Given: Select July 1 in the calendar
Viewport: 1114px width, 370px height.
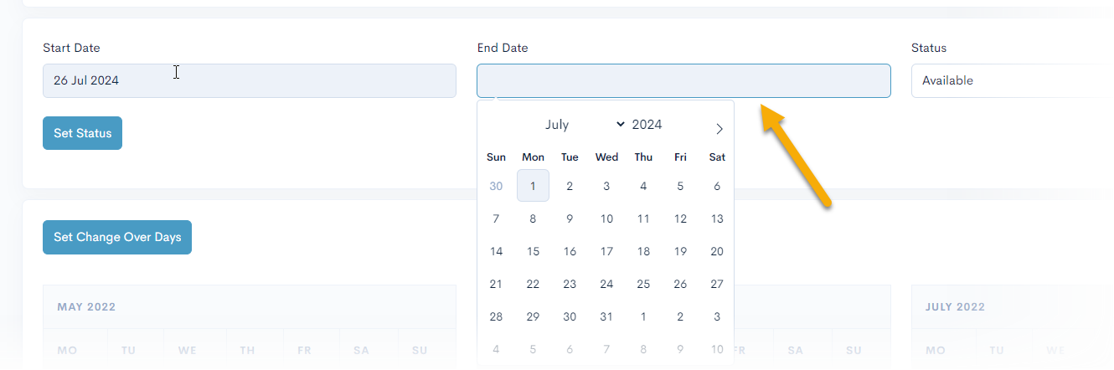Looking at the screenshot, I should 533,186.
